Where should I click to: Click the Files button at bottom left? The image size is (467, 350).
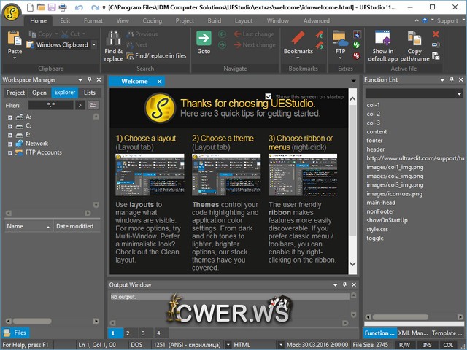(16, 332)
